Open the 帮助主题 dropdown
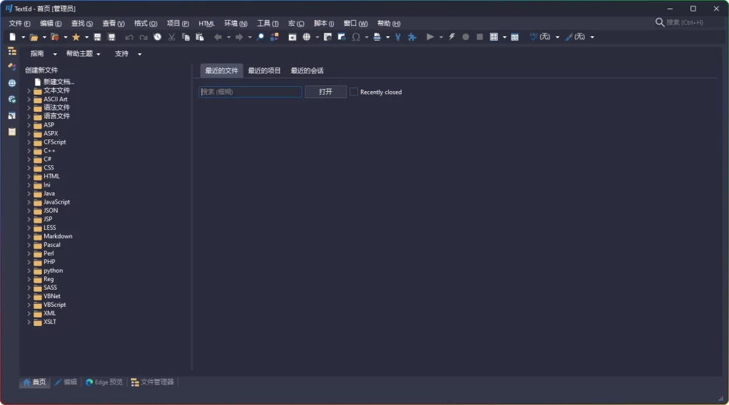This screenshot has width=729, height=405. (x=83, y=54)
